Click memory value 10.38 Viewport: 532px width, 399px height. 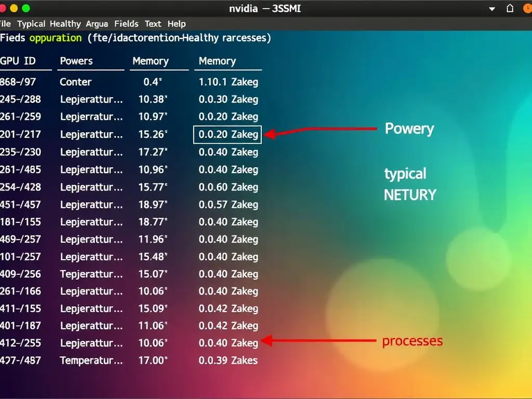pyautogui.click(x=153, y=99)
